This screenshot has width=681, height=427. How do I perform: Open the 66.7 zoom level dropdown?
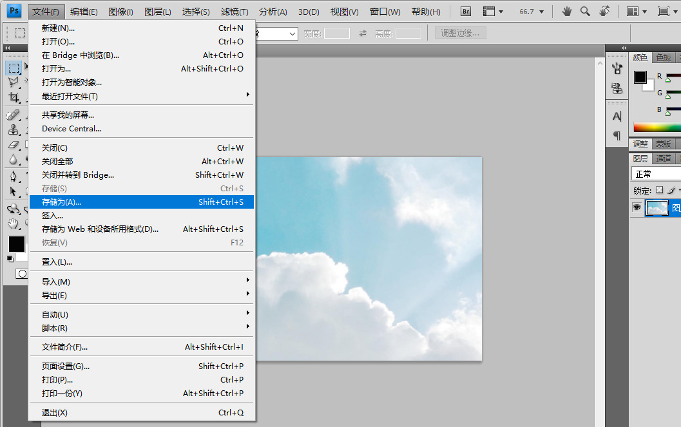532,12
